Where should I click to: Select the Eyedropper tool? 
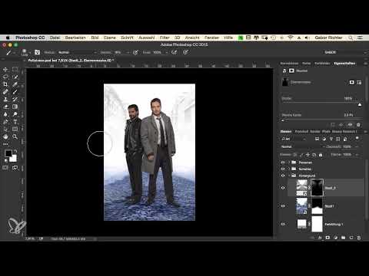point(15,84)
